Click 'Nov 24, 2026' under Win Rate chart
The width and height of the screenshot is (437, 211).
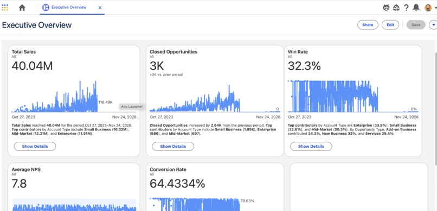tap(406, 117)
